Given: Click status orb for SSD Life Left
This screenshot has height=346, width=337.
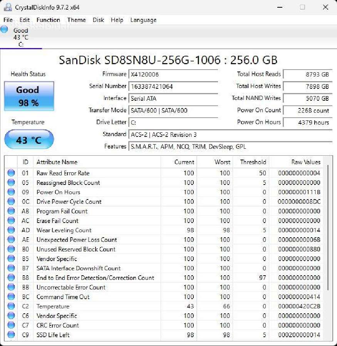Looking at the screenshot, I should click(11, 334).
